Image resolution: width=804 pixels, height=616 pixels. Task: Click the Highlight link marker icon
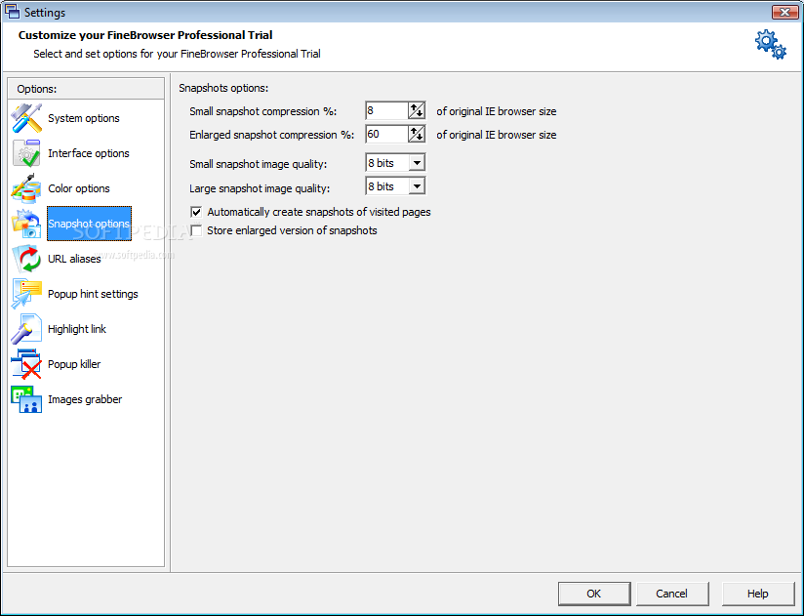click(26, 329)
